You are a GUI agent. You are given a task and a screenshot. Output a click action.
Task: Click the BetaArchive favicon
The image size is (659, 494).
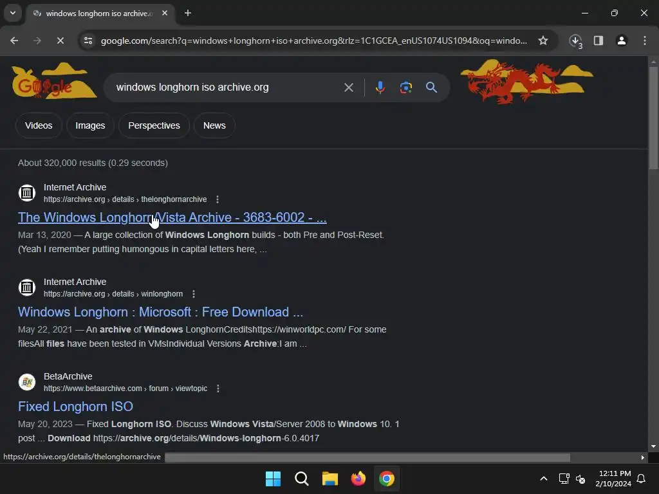coord(27,382)
